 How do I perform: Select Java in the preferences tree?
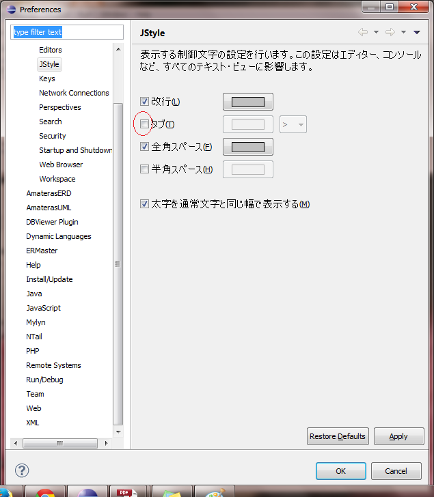(34, 294)
